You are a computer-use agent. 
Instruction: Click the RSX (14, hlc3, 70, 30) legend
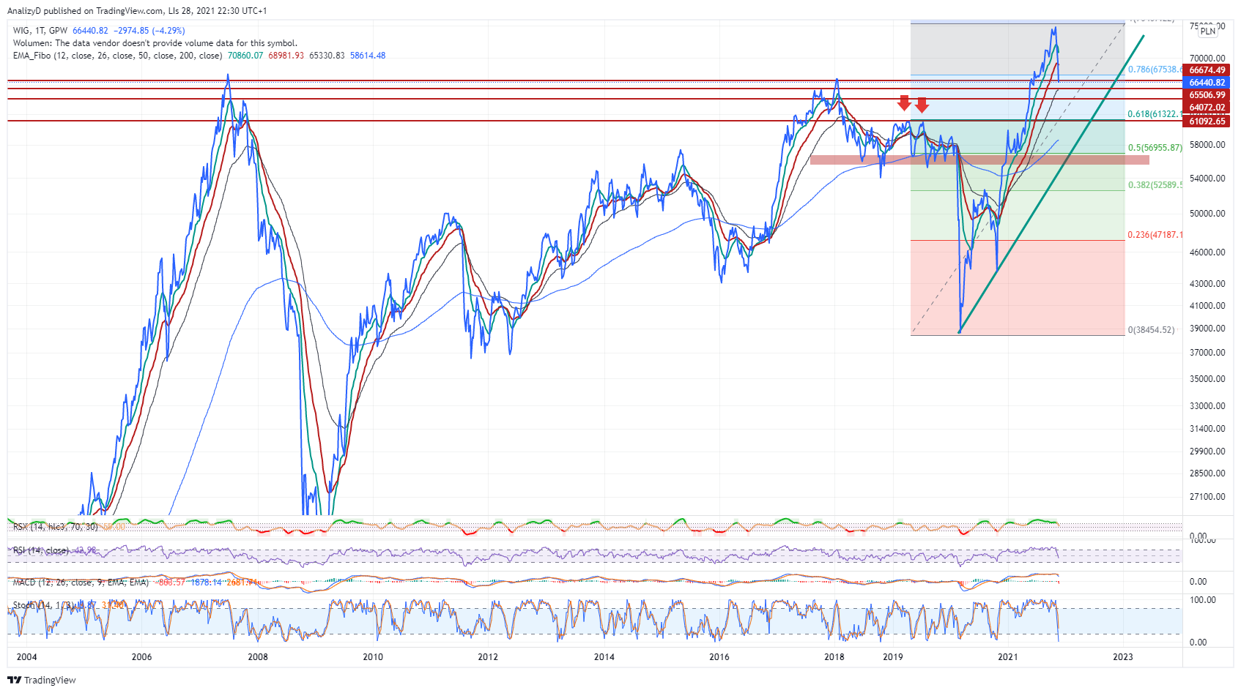coord(56,527)
